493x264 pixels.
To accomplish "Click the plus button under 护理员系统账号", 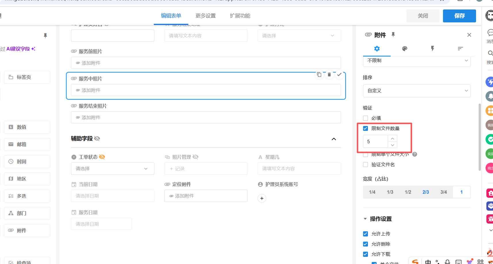I will click(262, 198).
